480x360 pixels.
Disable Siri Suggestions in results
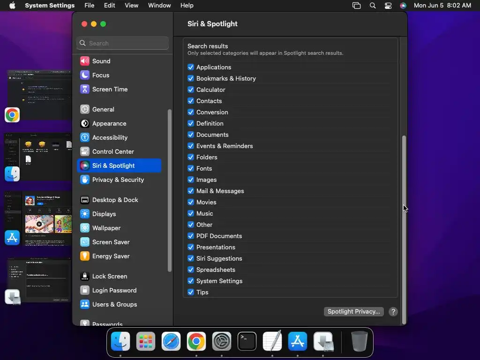click(x=191, y=258)
